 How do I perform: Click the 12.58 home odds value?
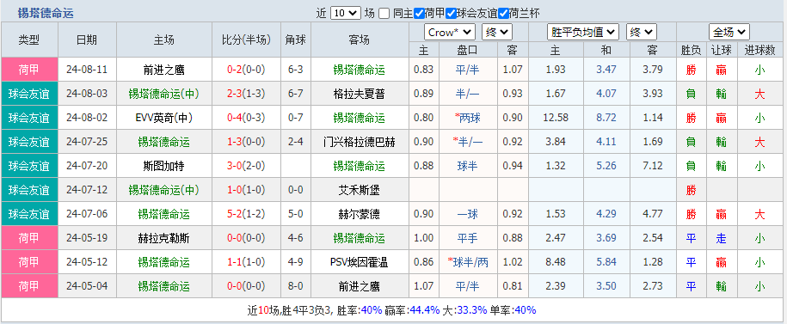[556, 118]
